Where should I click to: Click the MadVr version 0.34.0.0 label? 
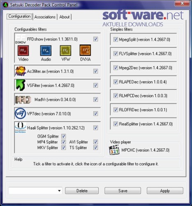pos(55,100)
